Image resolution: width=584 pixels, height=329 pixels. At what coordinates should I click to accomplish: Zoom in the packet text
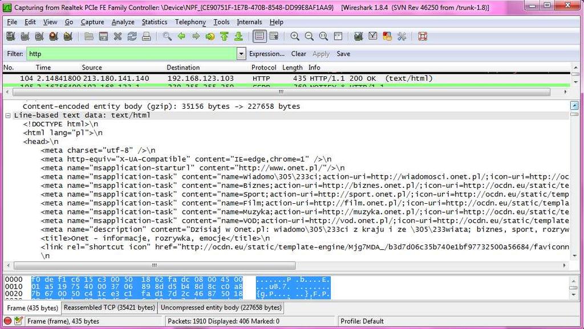click(295, 36)
